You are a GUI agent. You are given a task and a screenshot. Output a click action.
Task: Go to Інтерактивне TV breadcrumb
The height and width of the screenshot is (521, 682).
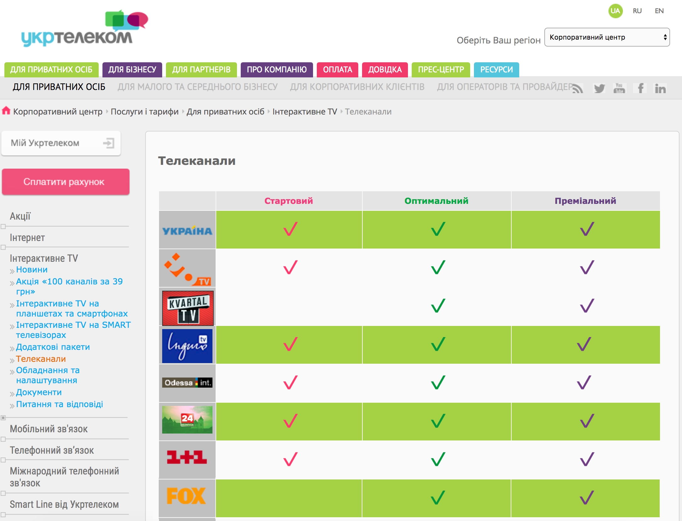(305, 112)
